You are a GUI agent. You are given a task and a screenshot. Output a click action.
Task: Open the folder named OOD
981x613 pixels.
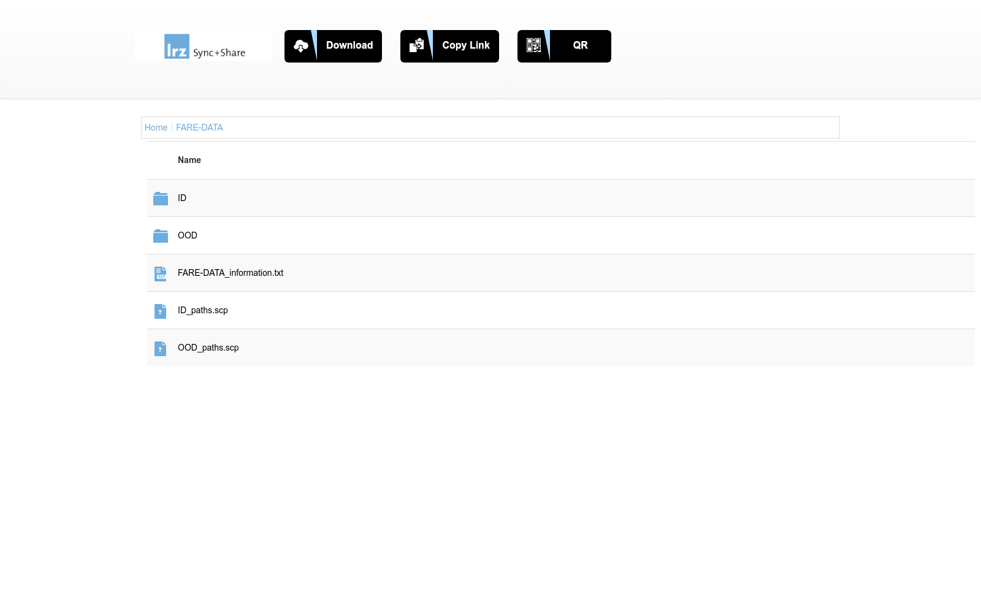click(x=188, y=235)
